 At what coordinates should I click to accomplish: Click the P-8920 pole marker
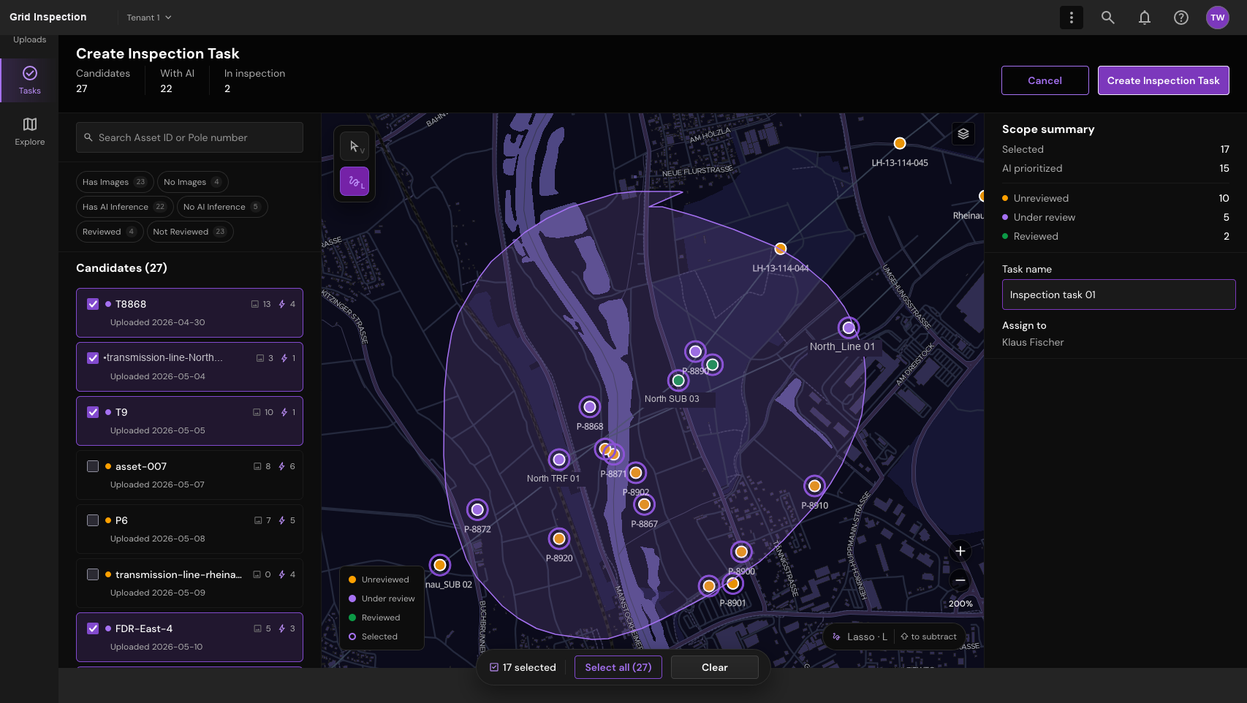tap(559, 539)
